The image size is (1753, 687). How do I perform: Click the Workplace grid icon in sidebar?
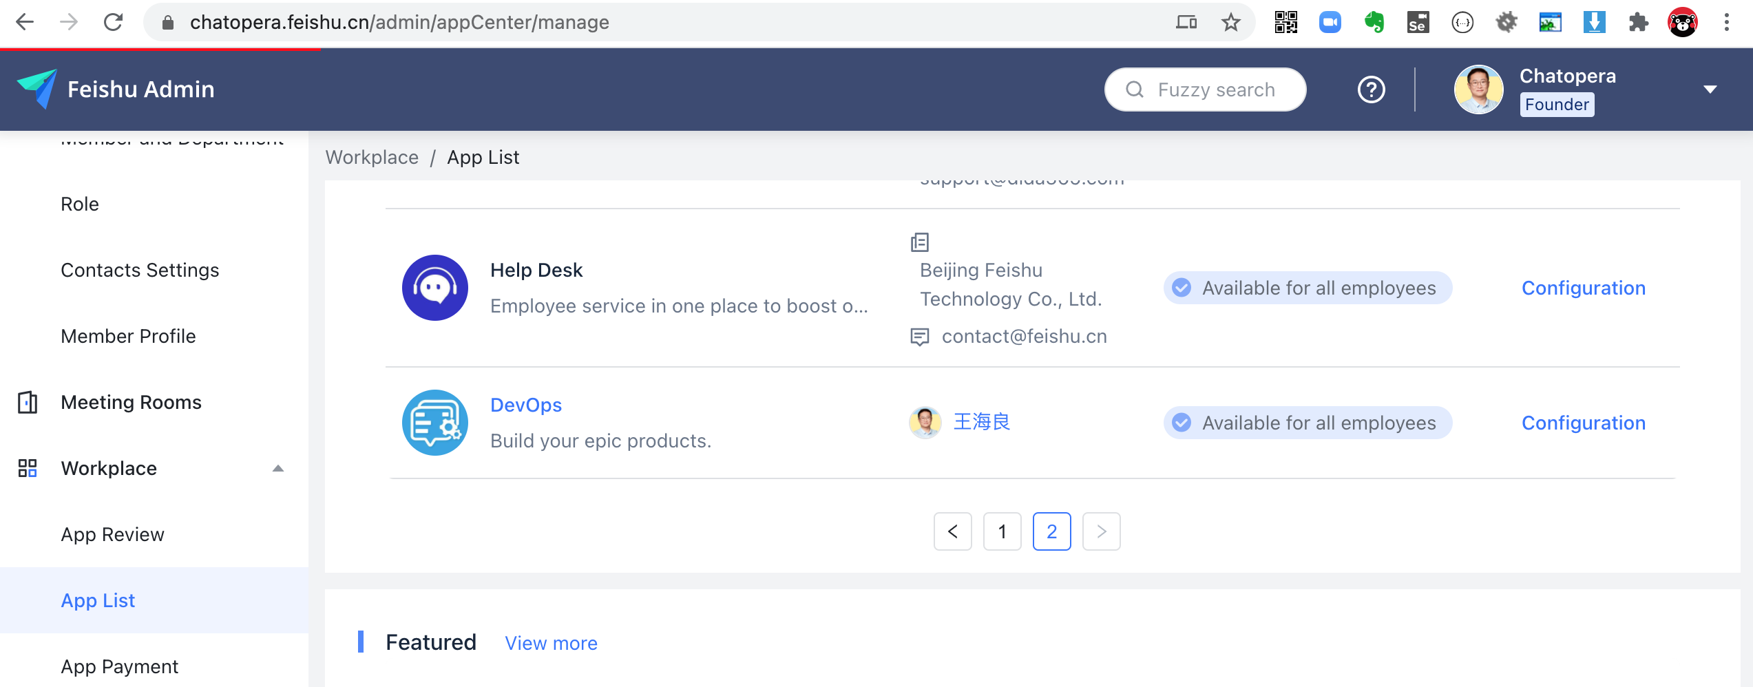pos(28,468)
